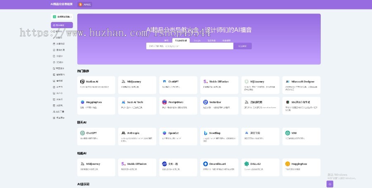372x188 pixels.
Task: Click the purple search button beside input
Action: click(243, 46)
